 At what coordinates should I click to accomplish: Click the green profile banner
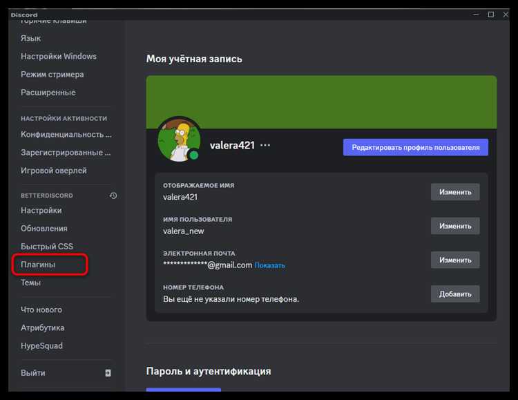point(321,102)
